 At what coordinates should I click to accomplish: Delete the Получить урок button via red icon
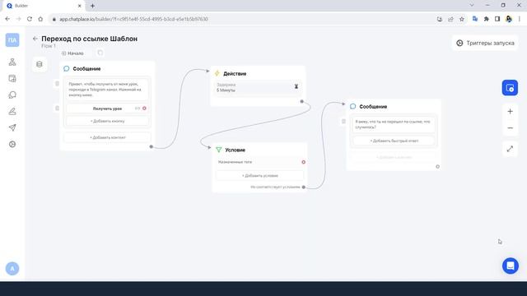[x=145, y=109]
